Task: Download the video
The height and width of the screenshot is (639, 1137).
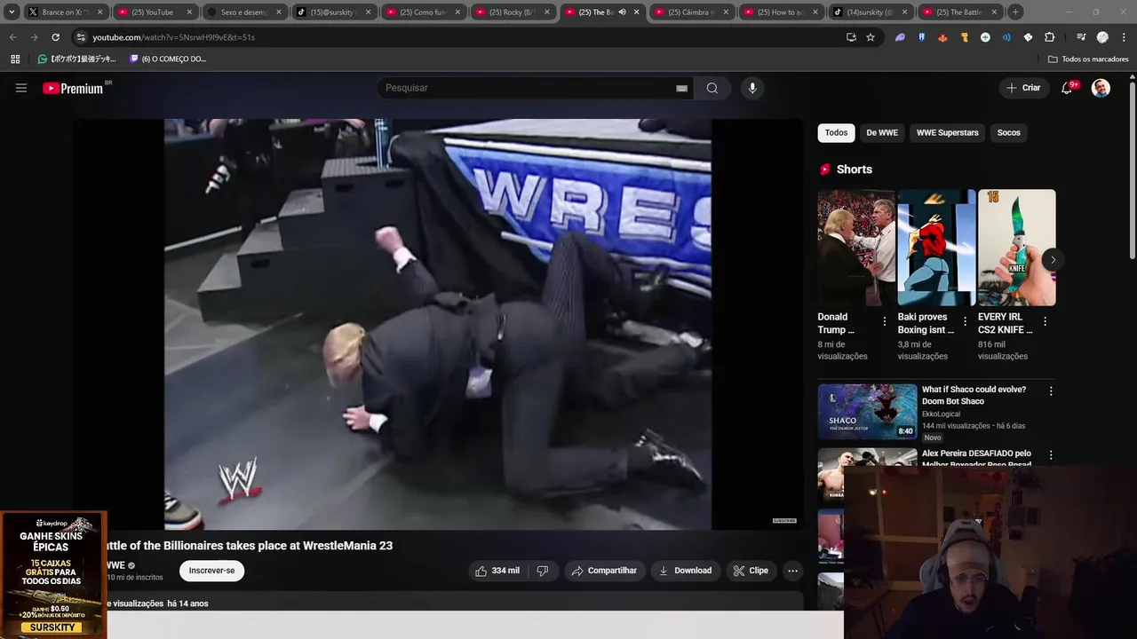Action: click(x=685, y=571)
